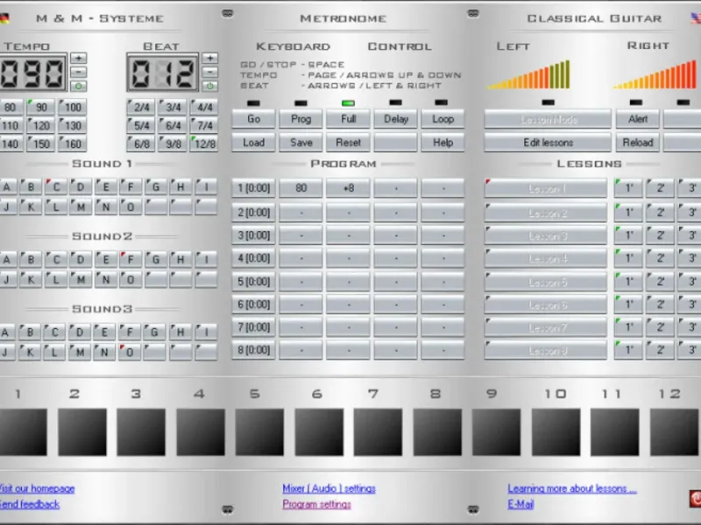Click the small icon below-left of Program settings link
Screen dimensions: 701x525
(x=227, y=509)
